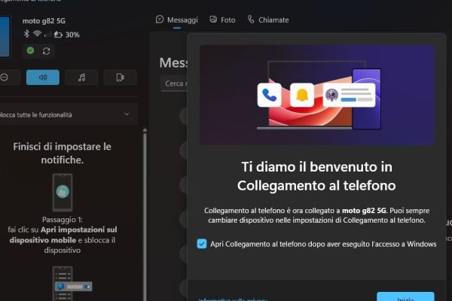Click the moto g82 5G device name
The height and width of the screenshot is (301, 452).
(x=44, y=21)
